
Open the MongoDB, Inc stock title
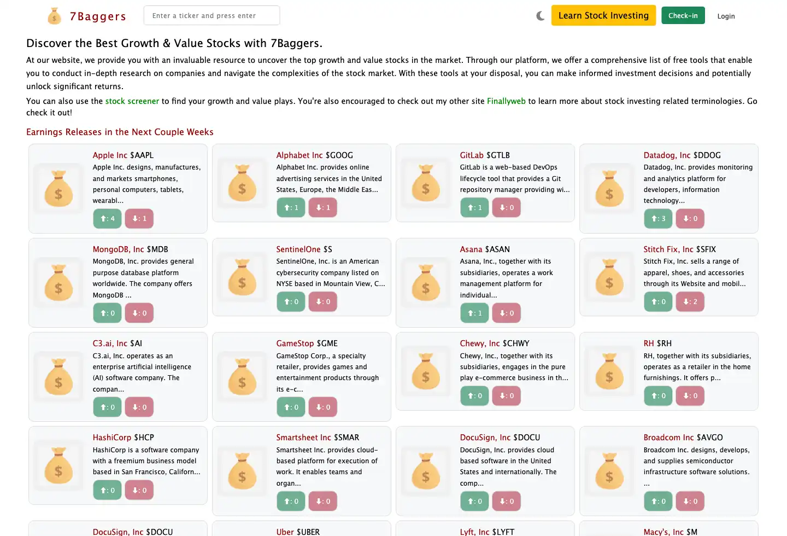119,249
